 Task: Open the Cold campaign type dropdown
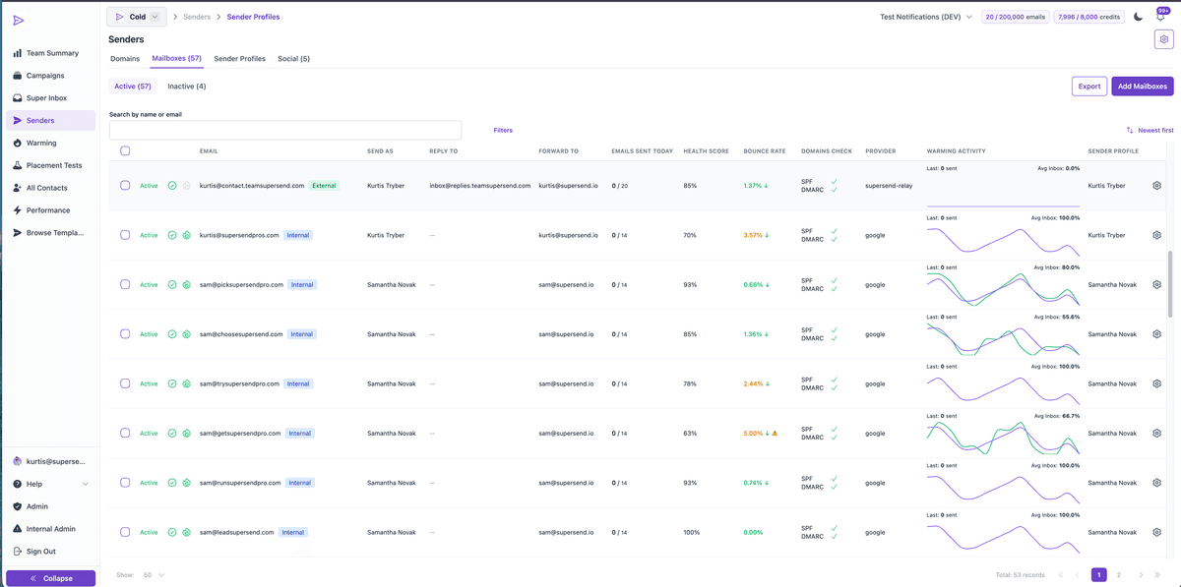[136, 16]
